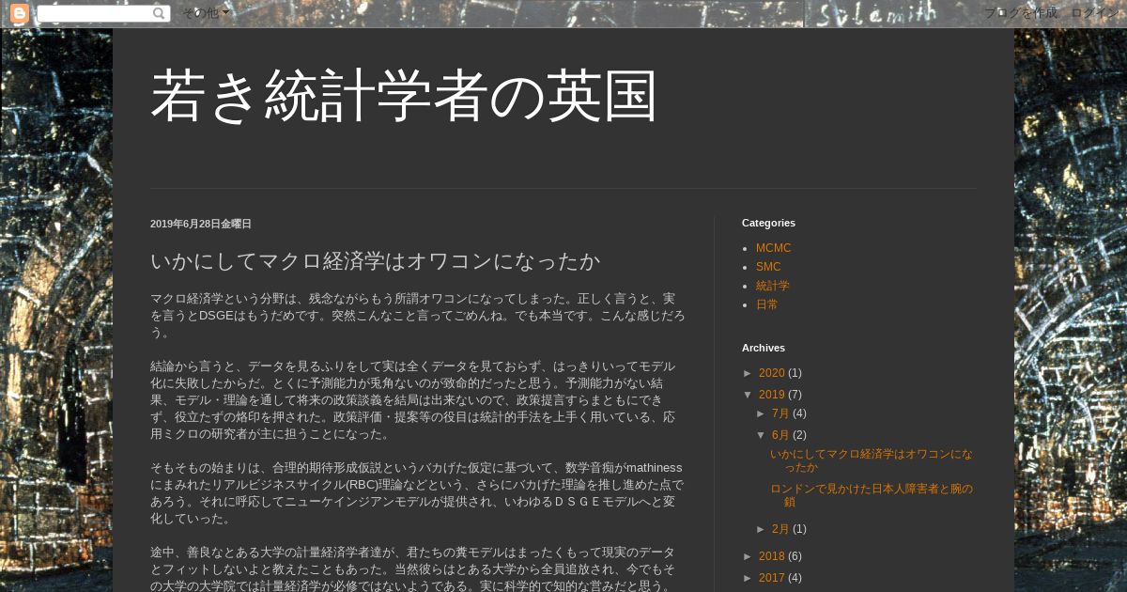Open the その他 dropdown menu
This screenshot has width=1127, height=592.
click(206, 13)
